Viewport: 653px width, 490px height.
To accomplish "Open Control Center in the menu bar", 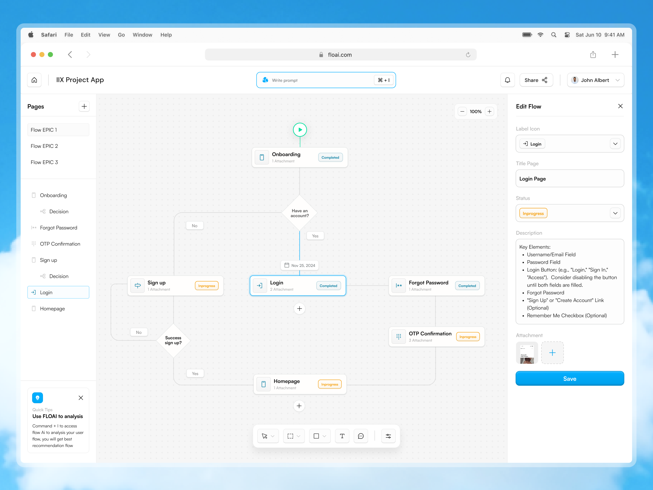I will pos(567,35).
